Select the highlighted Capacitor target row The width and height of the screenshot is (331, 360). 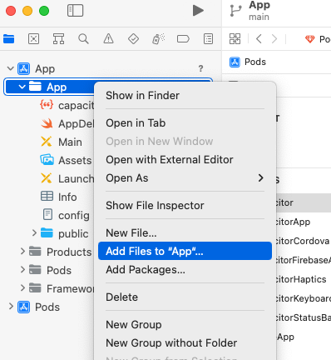pos(304,202)
